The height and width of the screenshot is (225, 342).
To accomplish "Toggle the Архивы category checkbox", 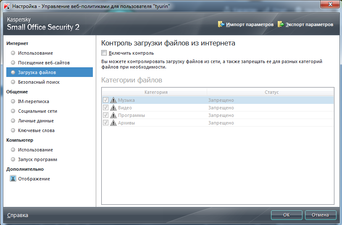I will 105,123.
